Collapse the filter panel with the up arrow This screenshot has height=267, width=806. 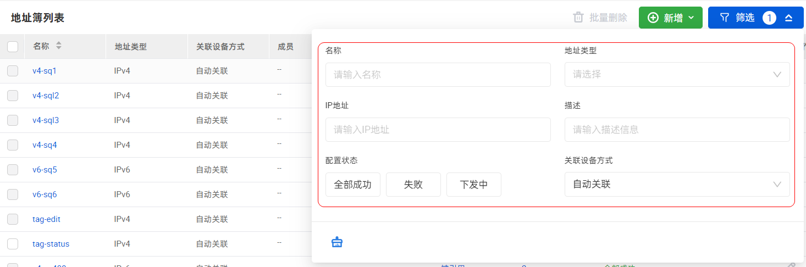788,18
